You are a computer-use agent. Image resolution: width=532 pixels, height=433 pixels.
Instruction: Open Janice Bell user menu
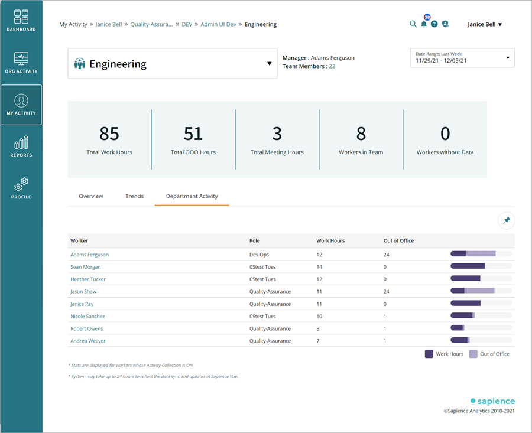(x=485, y=24)
